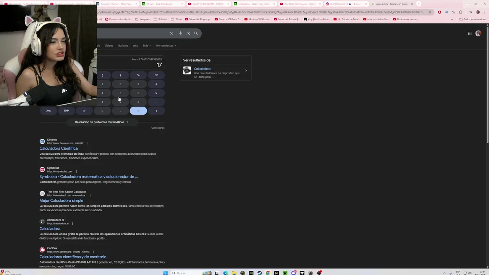The width and height of the screenshot is (489, 275).
Task: Open Chrome from the taskbar
Action: (x=268, y=273)
